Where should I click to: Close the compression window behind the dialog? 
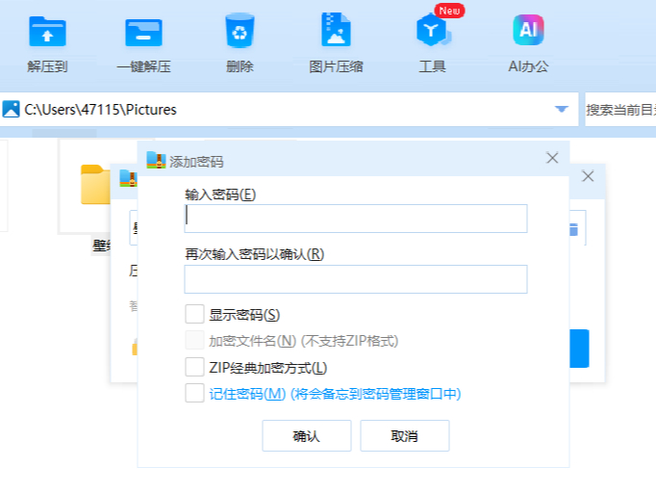coord(588,176)
